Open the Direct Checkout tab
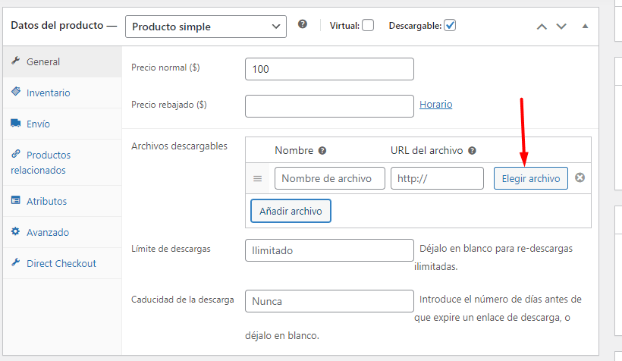622x361 pixels. (x=62, y=263)
